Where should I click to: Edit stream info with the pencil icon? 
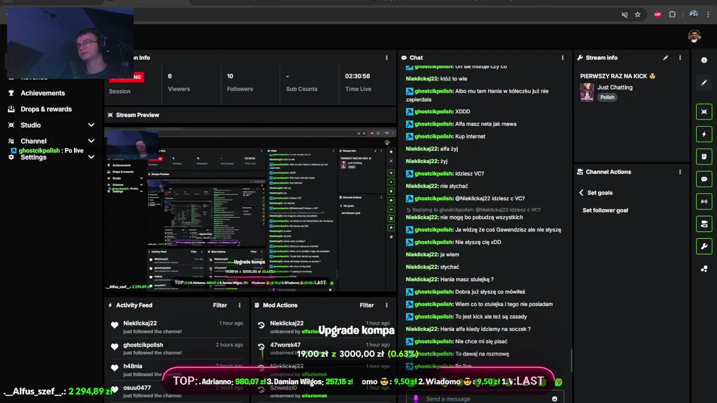665,58
